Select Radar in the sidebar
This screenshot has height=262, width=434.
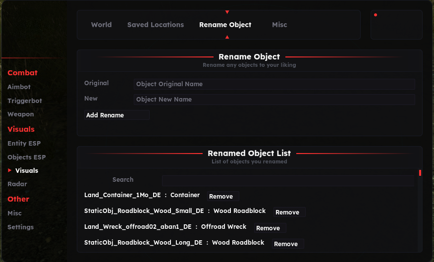point(17,184)
